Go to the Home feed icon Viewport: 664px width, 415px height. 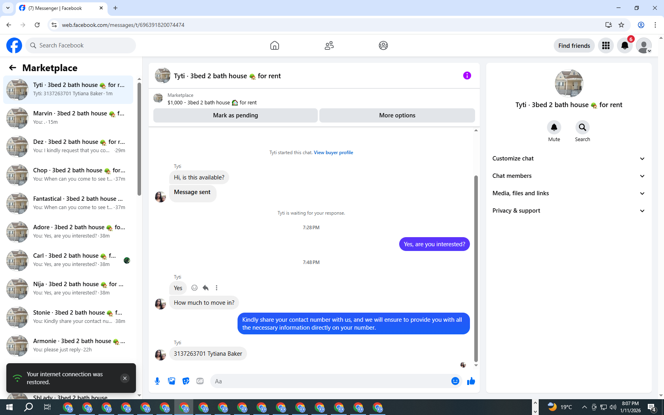pos(275,45)
